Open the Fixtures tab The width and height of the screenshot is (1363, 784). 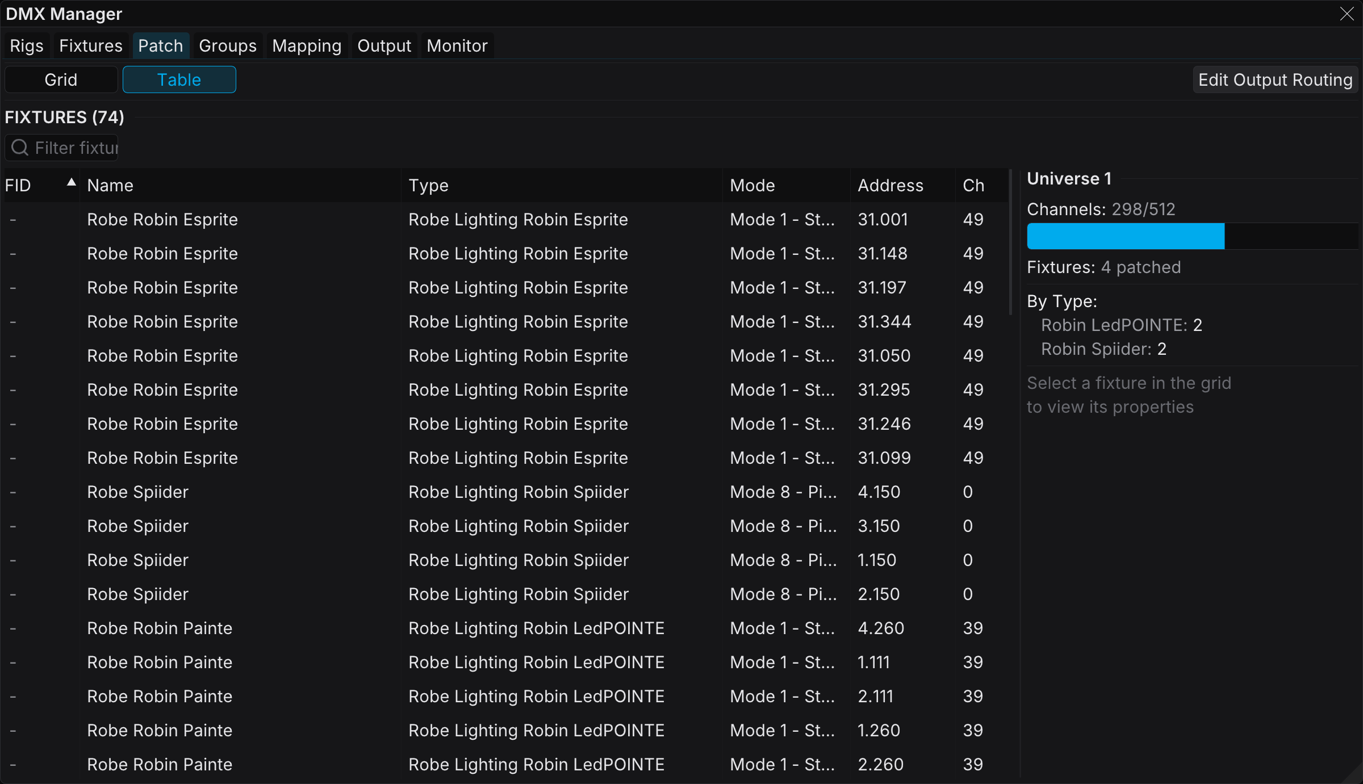91,46
